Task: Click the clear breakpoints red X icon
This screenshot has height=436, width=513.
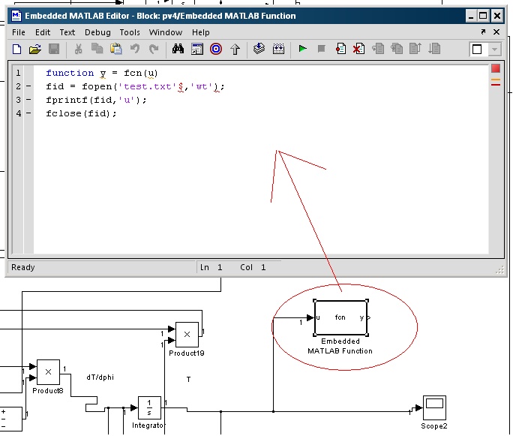Action: (359, 50)
